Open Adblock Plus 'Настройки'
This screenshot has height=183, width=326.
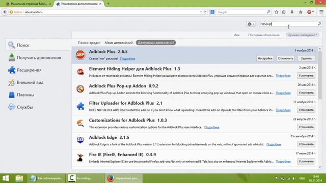[265, 58]
